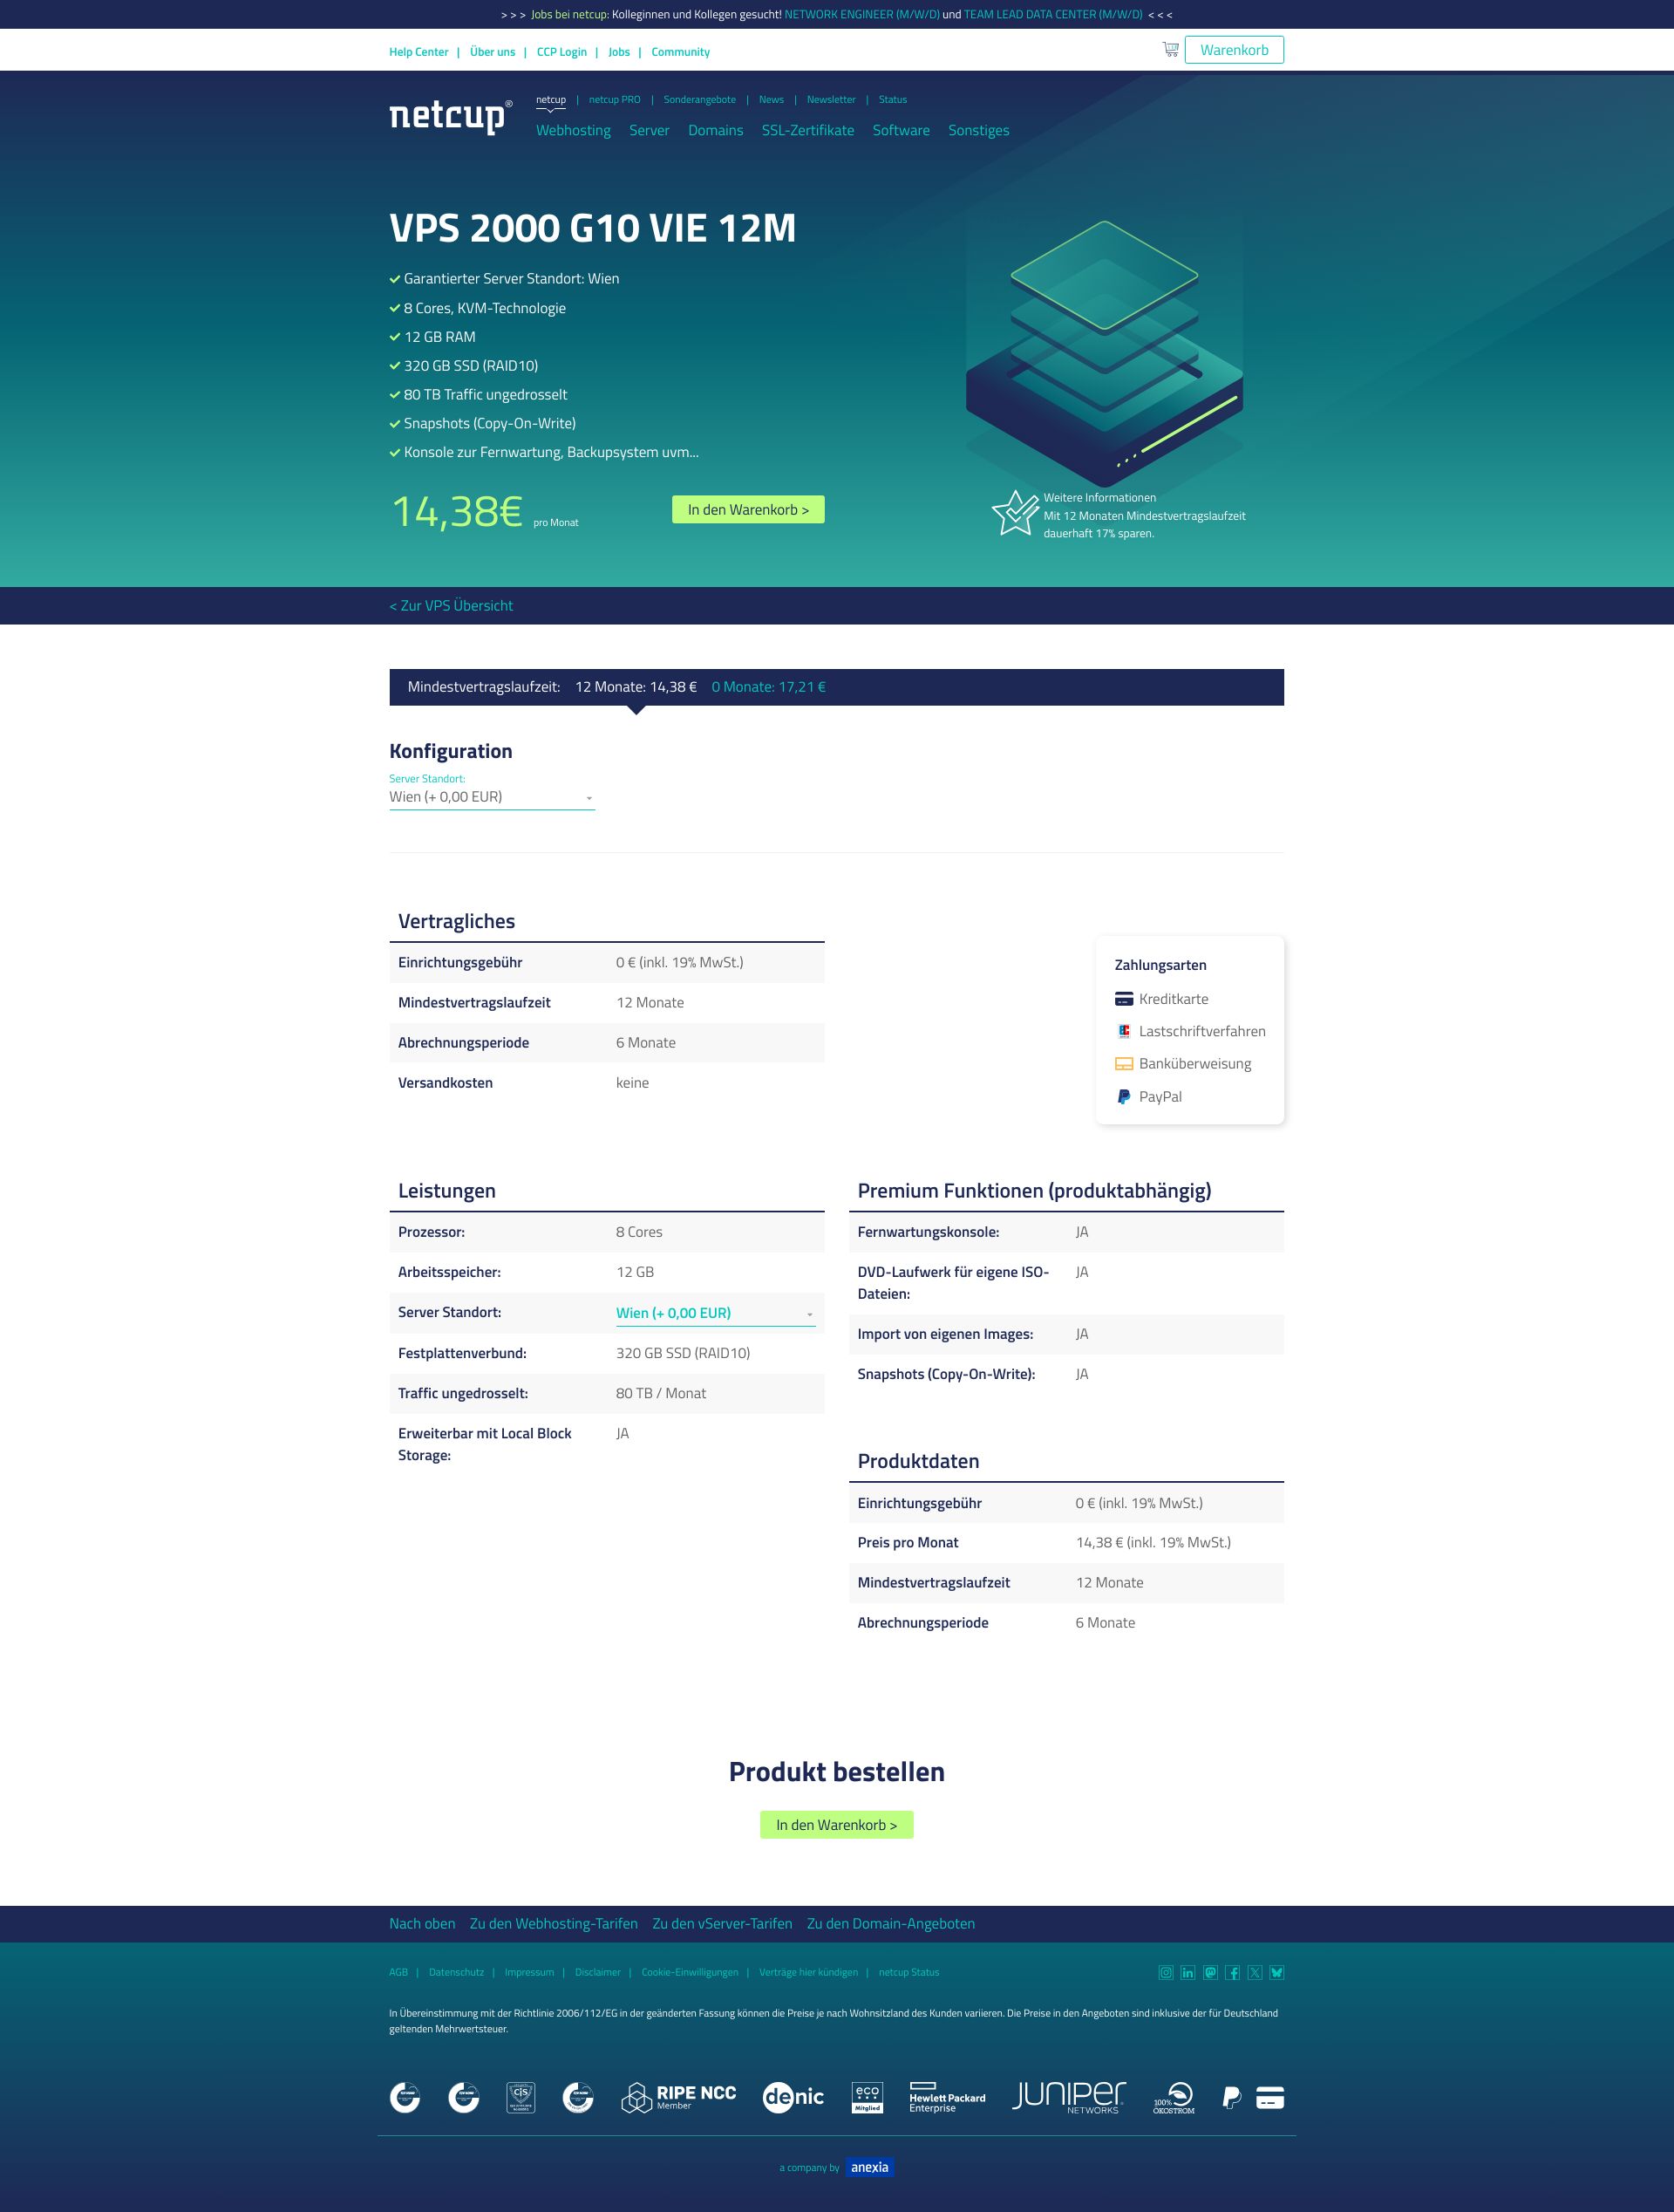
Task: Open the Server Standort dropdown in Konfiguration
Action: tap(492, 797)
